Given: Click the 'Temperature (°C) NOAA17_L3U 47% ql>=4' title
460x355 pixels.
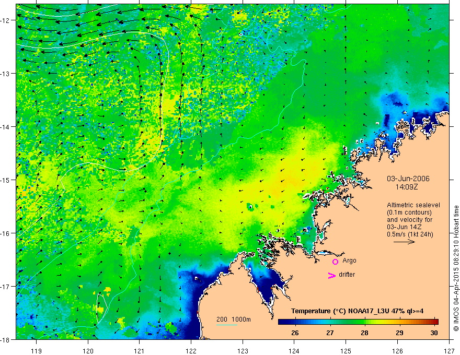Looking at the screenshot, I should pyautogui.click(x=357, y=311).
